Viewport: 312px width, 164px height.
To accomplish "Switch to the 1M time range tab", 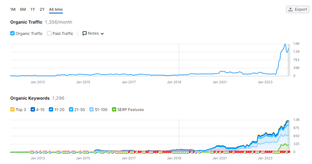I will 13,9.
